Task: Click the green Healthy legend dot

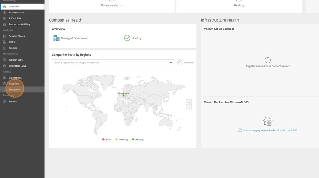Action: coord(133,139)
